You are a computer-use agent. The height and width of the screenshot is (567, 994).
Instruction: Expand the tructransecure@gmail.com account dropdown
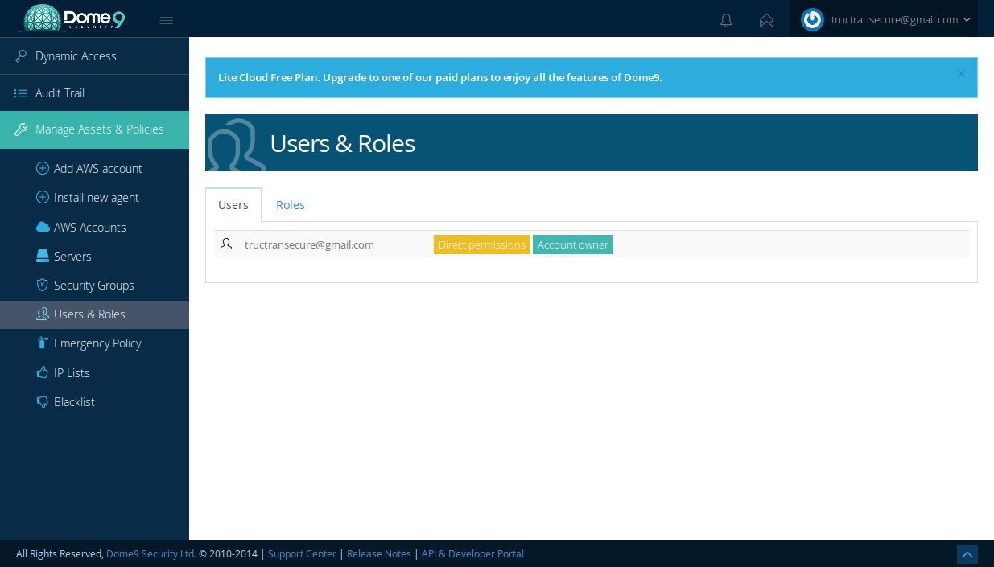point(900,20)
